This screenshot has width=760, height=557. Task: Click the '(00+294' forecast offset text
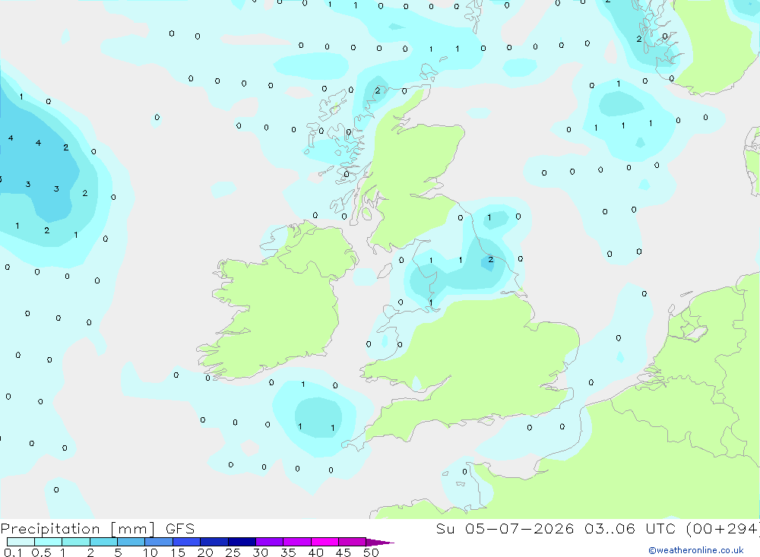(x=723, y=528)
